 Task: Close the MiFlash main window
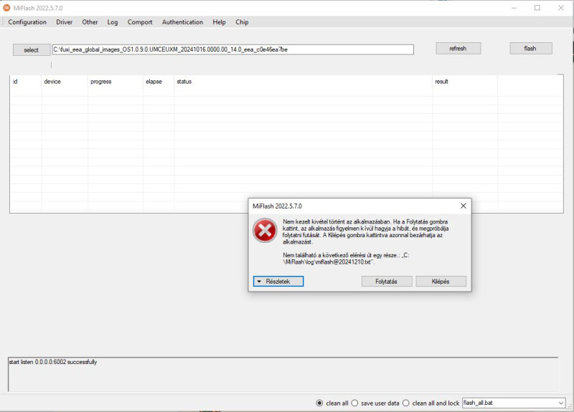(x=561, y=8)
